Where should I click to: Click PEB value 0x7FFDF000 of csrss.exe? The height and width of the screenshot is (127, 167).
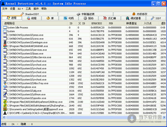pos(115,39)
